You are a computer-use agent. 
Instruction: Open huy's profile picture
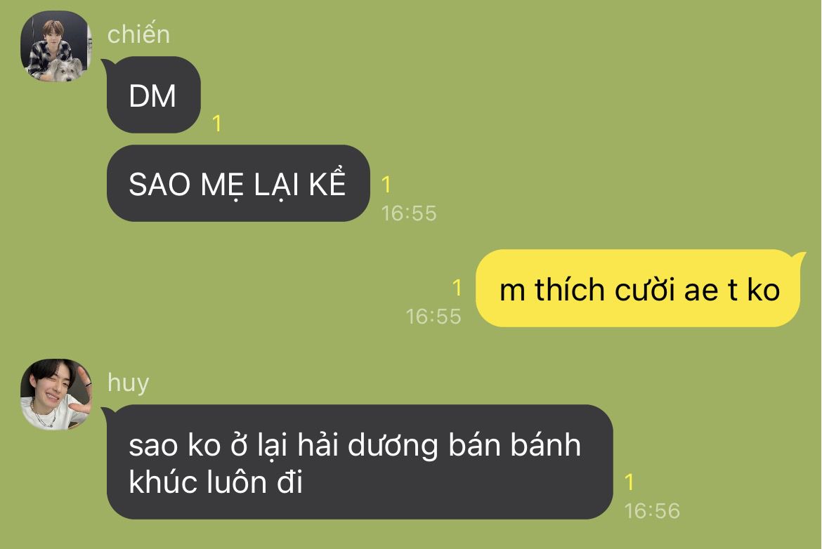(56, 395)
